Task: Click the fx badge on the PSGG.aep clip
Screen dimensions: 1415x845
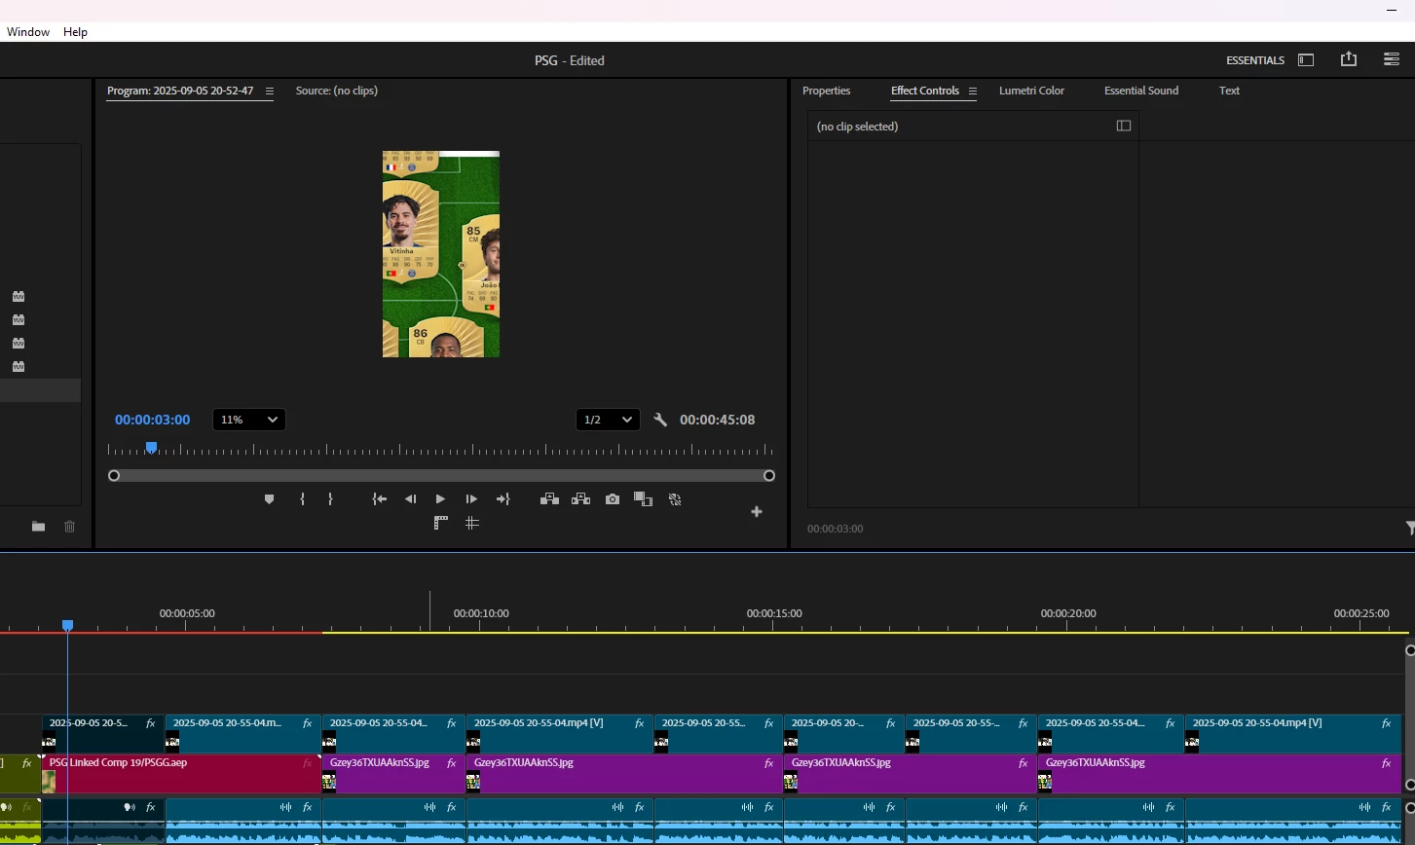Action: point(308,763)
